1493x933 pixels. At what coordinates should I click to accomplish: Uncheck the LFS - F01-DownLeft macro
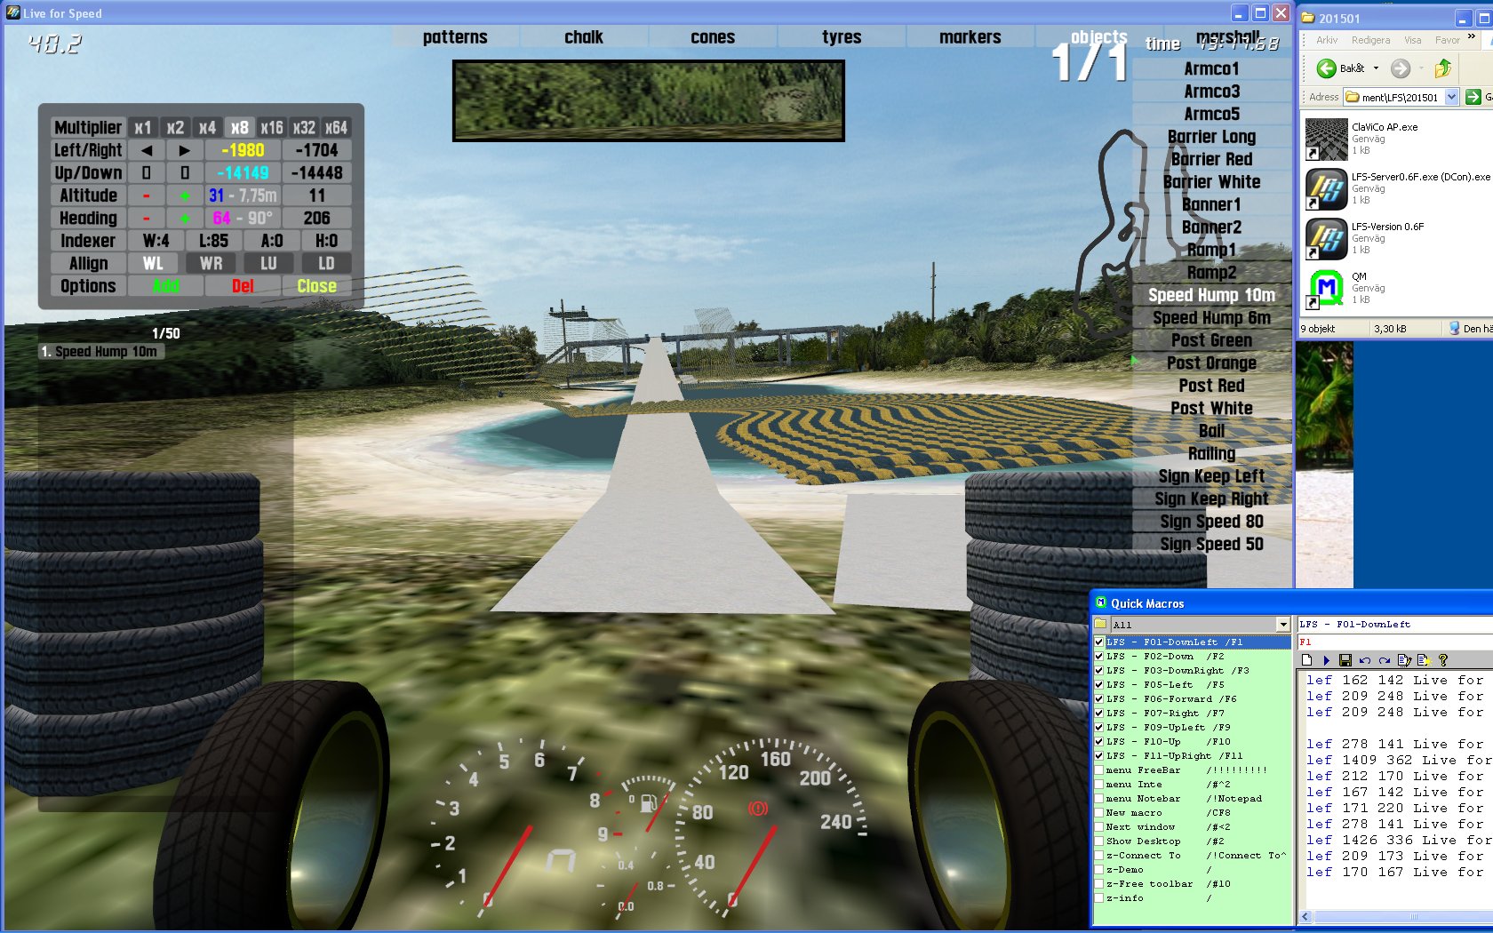click(x=1099, y=642)
